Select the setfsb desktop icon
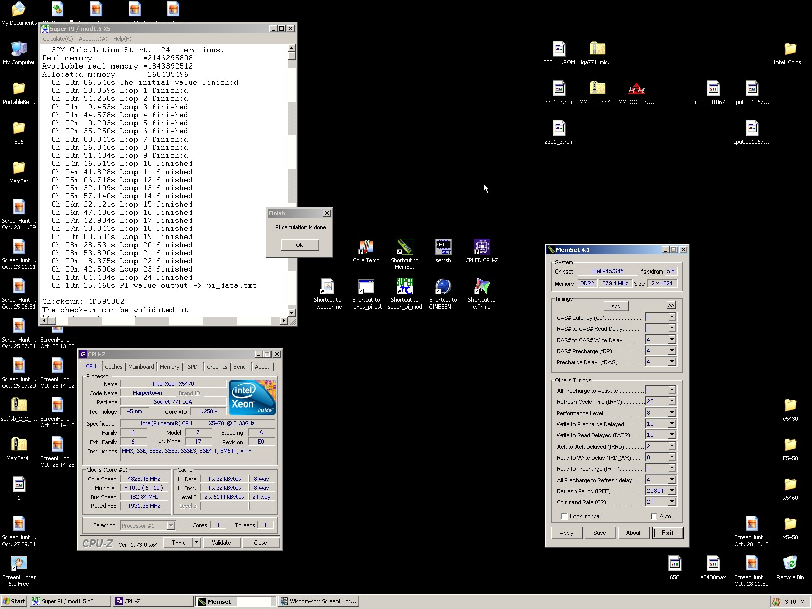The height and width of the screenshot is (609, 812). click(x=443, y=251)
